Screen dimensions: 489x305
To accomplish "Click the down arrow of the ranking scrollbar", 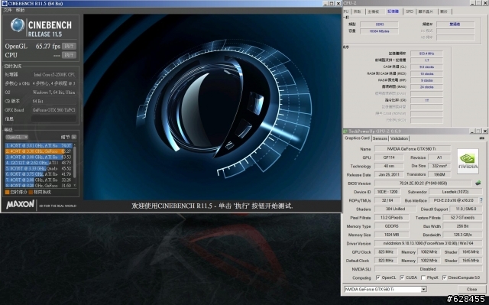I will (75, 185).
